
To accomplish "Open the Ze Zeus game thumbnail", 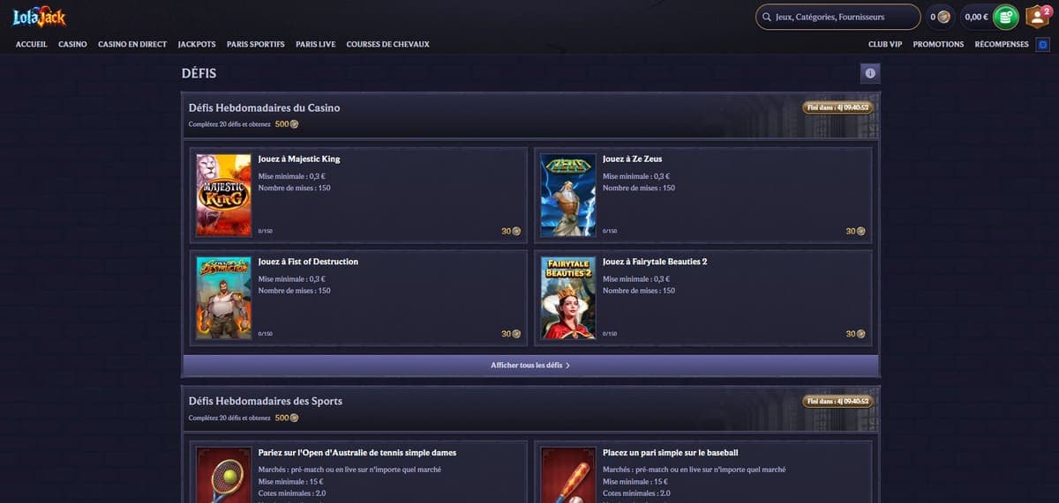I will click(567, 196).
